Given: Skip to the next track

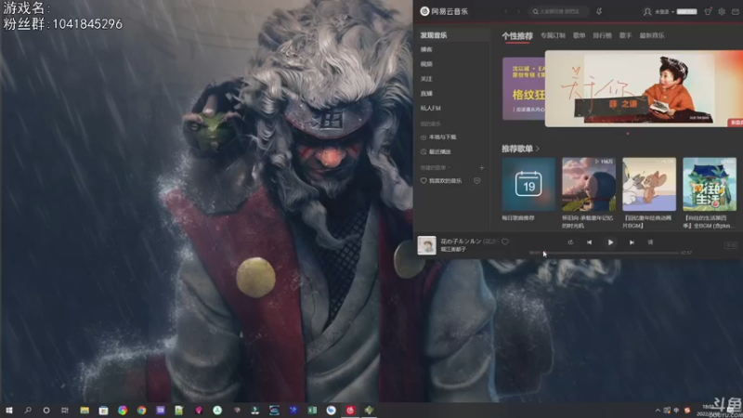Looking at the screenshot, I should pyautogui.click(x=632, y=242).
